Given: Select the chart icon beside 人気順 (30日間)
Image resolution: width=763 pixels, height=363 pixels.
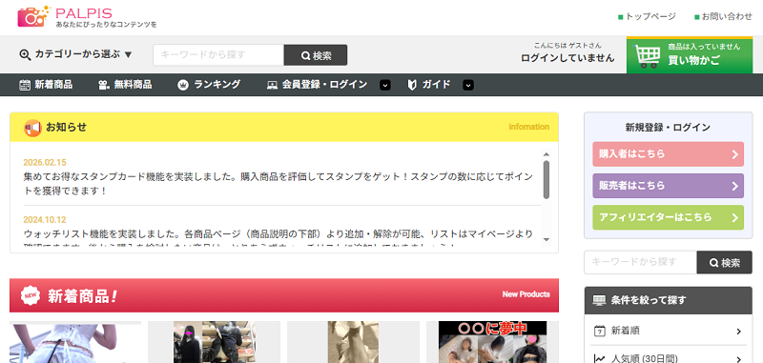Looking at the screenshot, I should [600, 359].
